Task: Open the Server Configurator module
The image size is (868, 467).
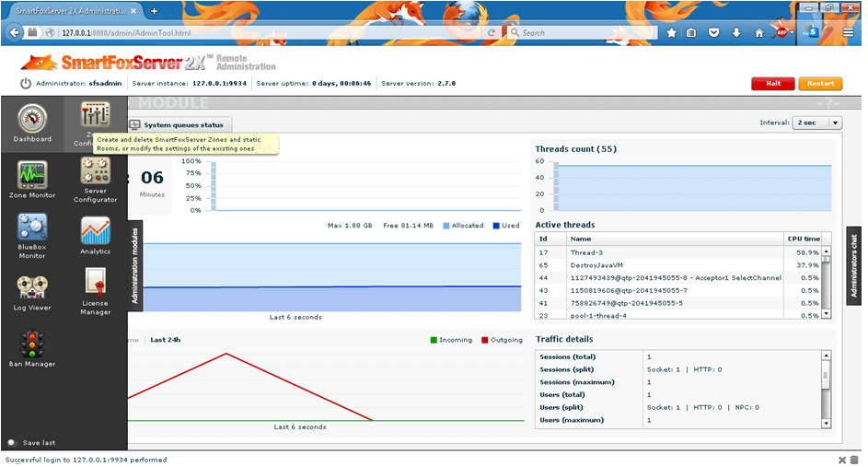Action: 95,180
